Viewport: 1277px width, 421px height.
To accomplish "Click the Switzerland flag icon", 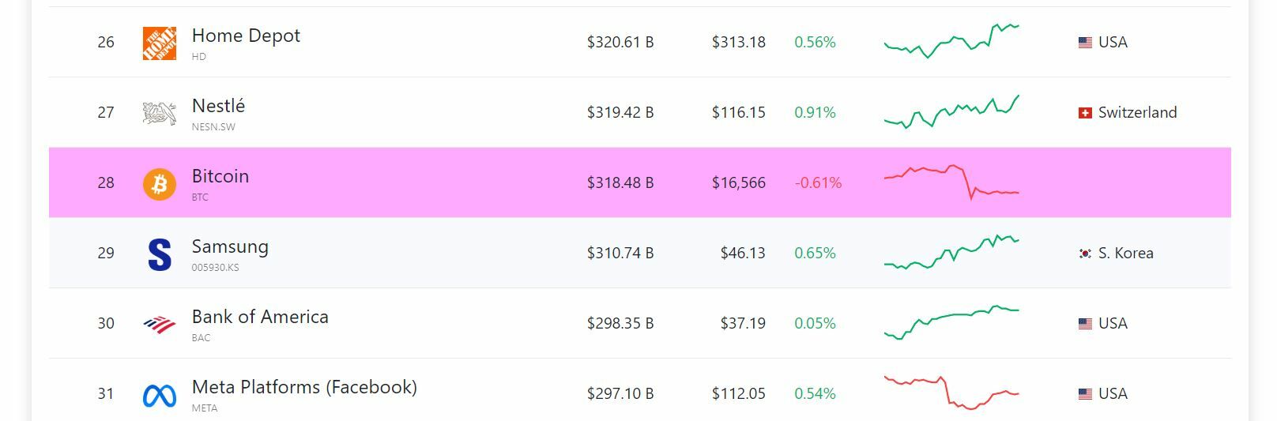I will pyautogui.click(x=1085, y=113).
